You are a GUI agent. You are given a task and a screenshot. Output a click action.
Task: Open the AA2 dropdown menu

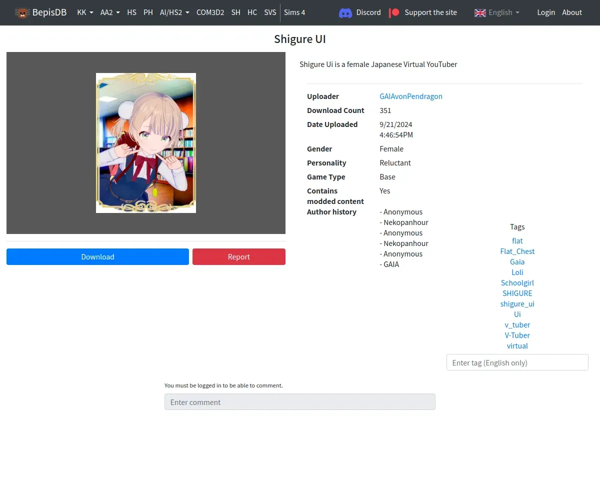tap(110, 12)
